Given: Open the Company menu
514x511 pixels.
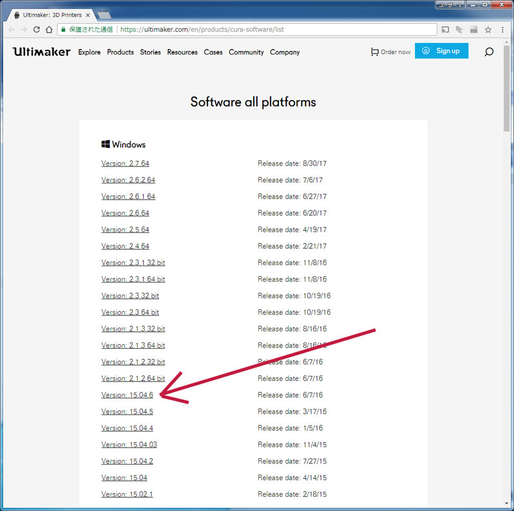Looking at the screenshot, I should click(x=285, y=52).
